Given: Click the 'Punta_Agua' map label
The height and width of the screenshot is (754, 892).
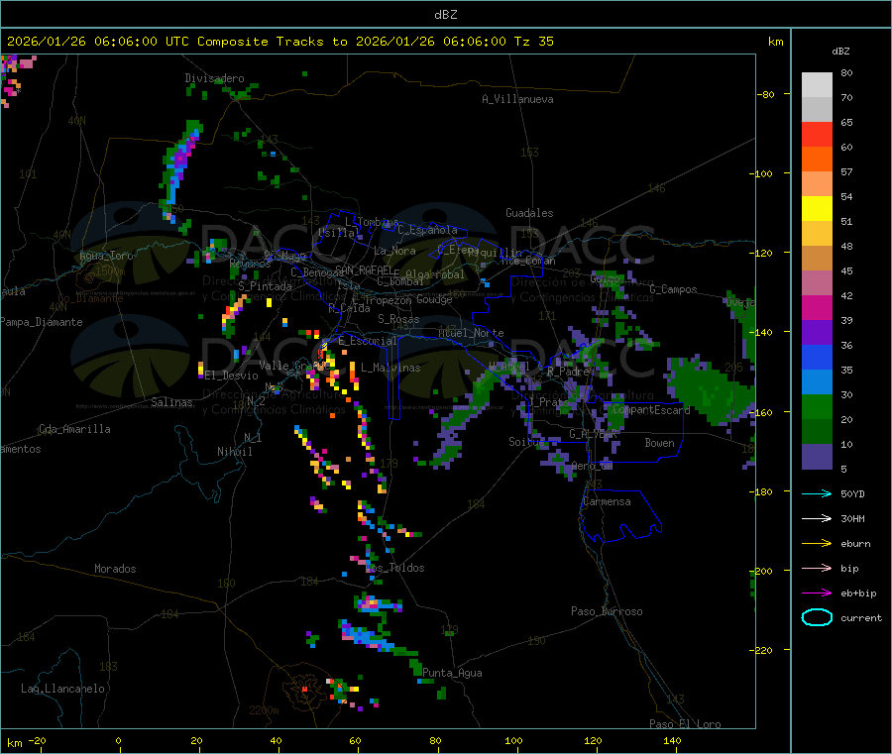Looking at the screenshot, I should pyautogui.click(x=452, y=673).
